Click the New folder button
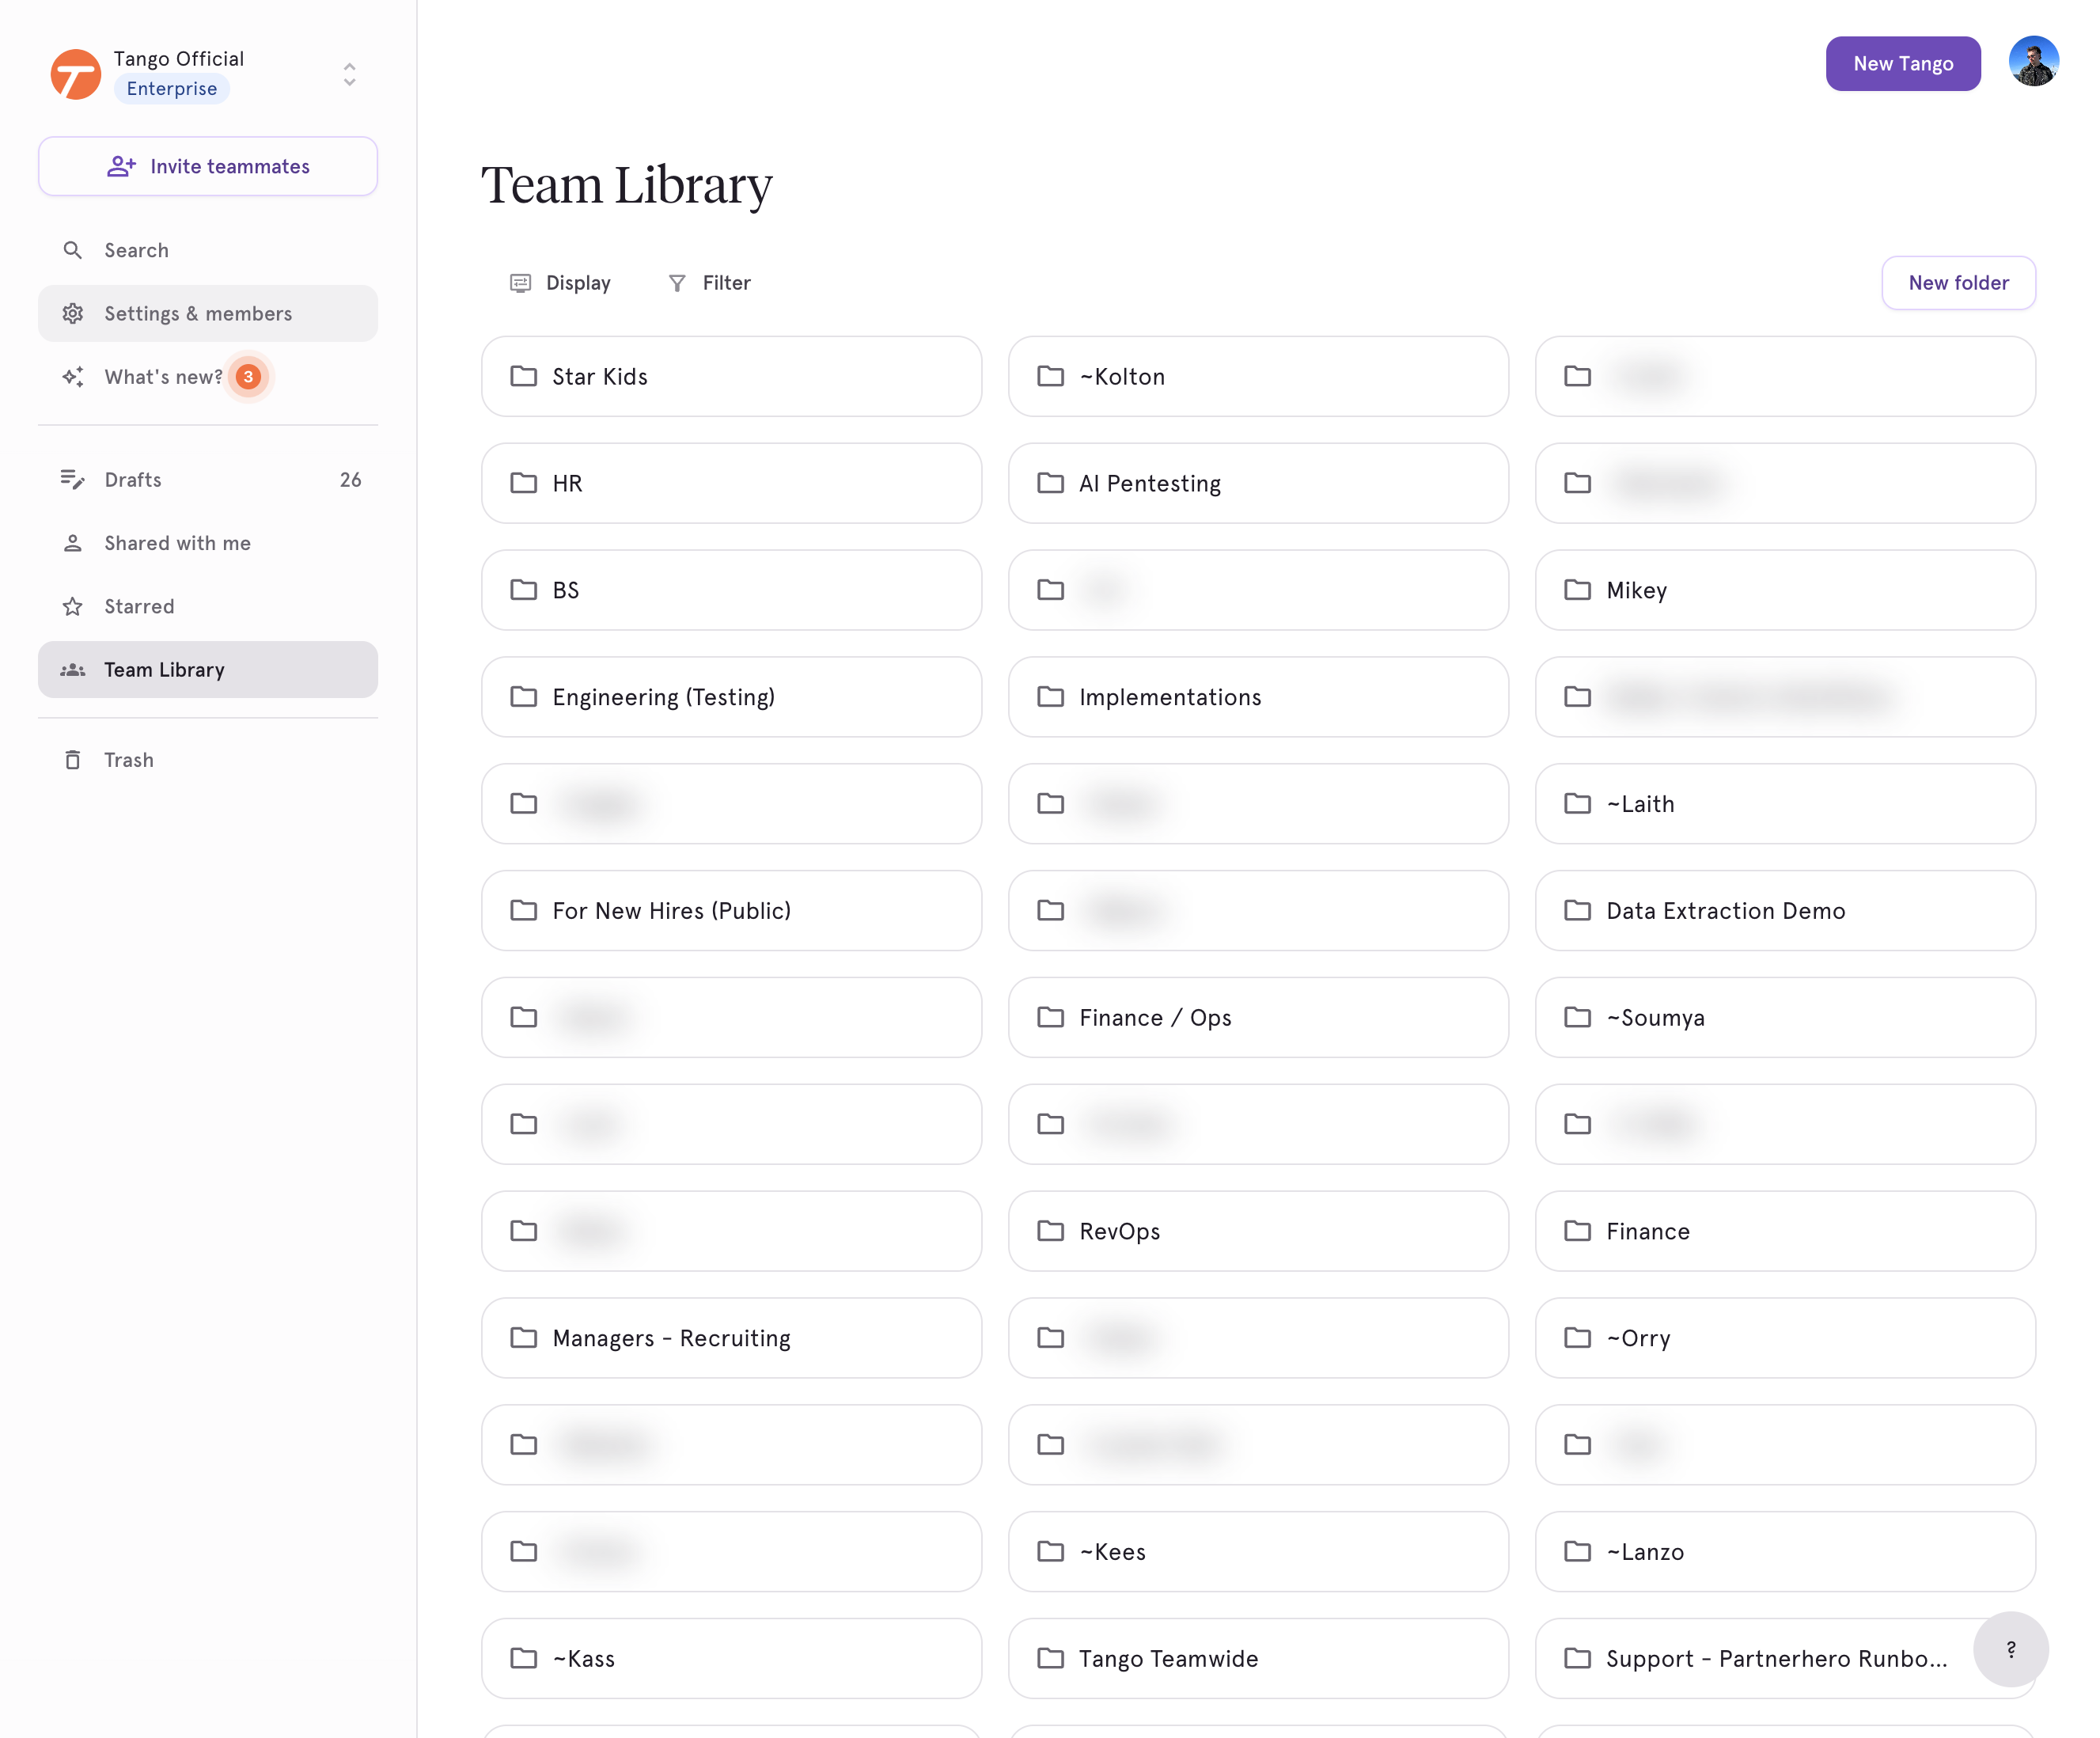 1958,283
